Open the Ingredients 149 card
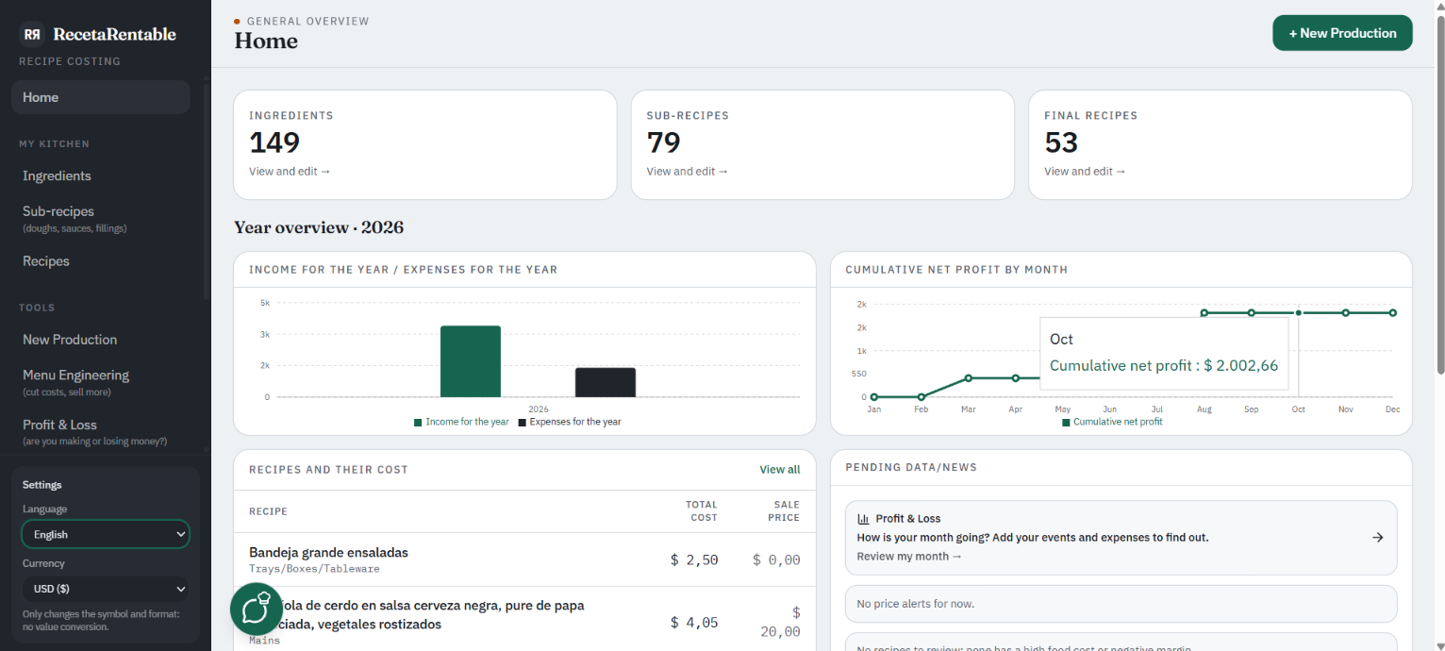1445x651 pixels. point(425,144)
